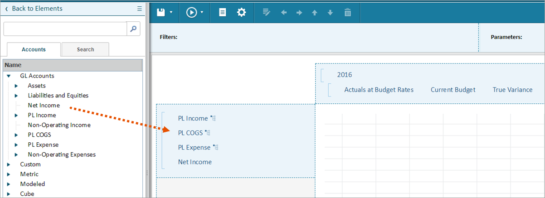Switch to the Accounts tab
Image resolution: width=545 pixels, height=198 pixels.
[x=34, y=49]
